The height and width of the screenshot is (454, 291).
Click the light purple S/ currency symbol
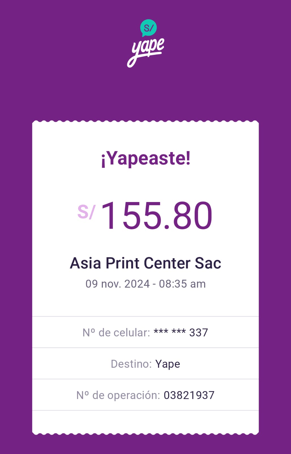click(86, 212)
